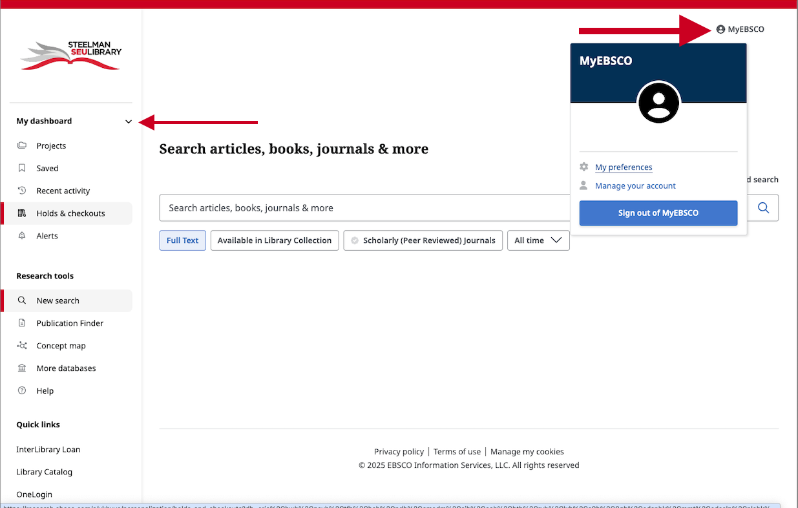Viewport: 798px width, 508px height.
Task: Open the Alerts bell icon
Action: tap(21, 235)
